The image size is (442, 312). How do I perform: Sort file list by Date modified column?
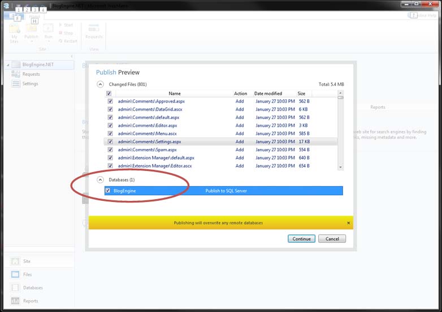[x=268, y=94]
